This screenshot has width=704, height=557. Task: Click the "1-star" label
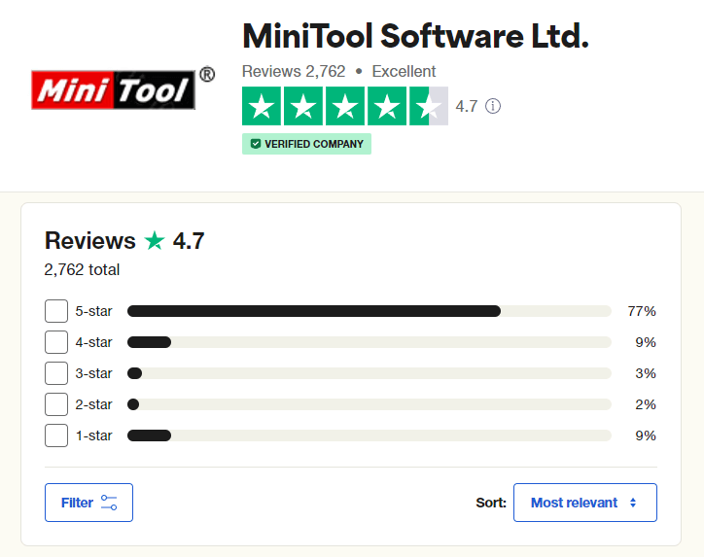point(93,435)
